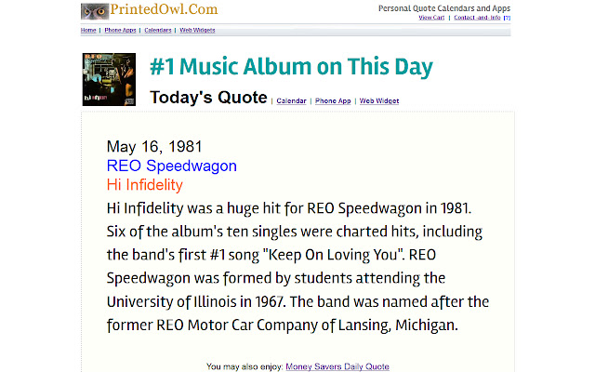Click the PrintedOwl.Com site title
The width and height of the screenshot is (595, 372).
tap(164, 10)
